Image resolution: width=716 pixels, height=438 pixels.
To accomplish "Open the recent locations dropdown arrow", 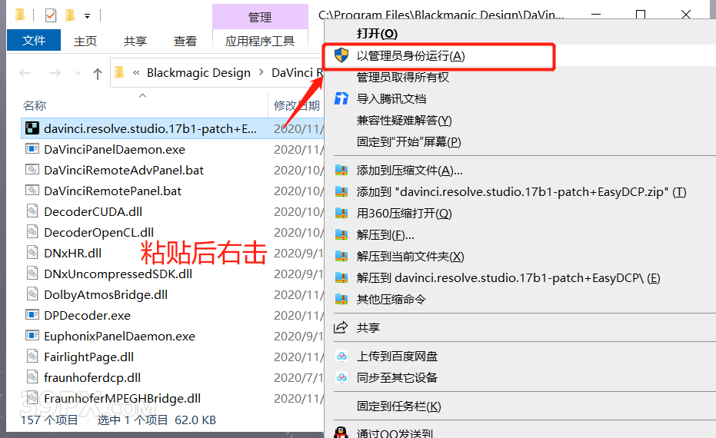I will (x=78, y=73).
